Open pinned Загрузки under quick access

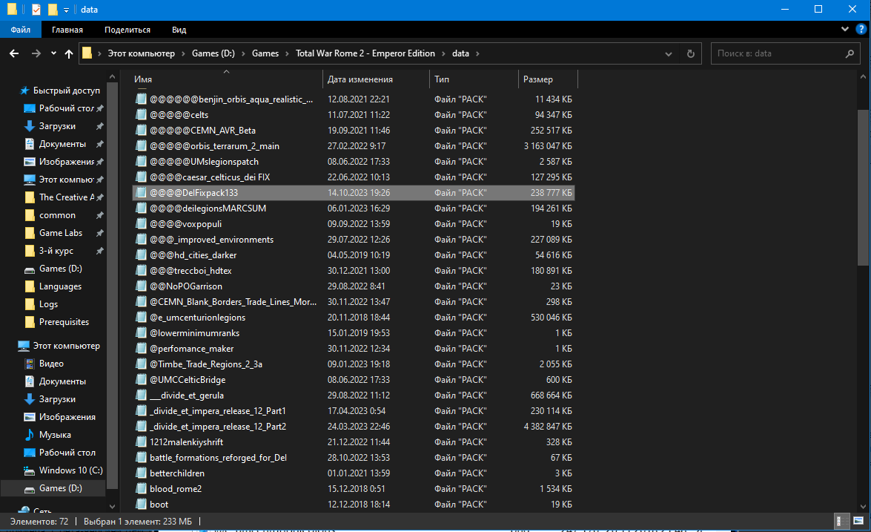tap(56, 125)
